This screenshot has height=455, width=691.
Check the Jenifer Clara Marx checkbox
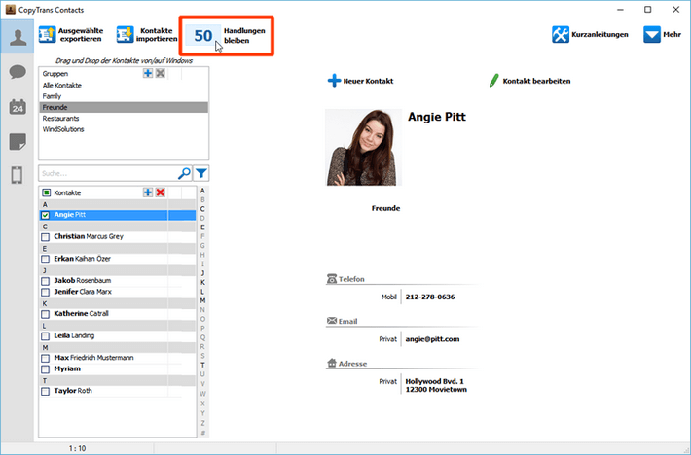(46, 293)
